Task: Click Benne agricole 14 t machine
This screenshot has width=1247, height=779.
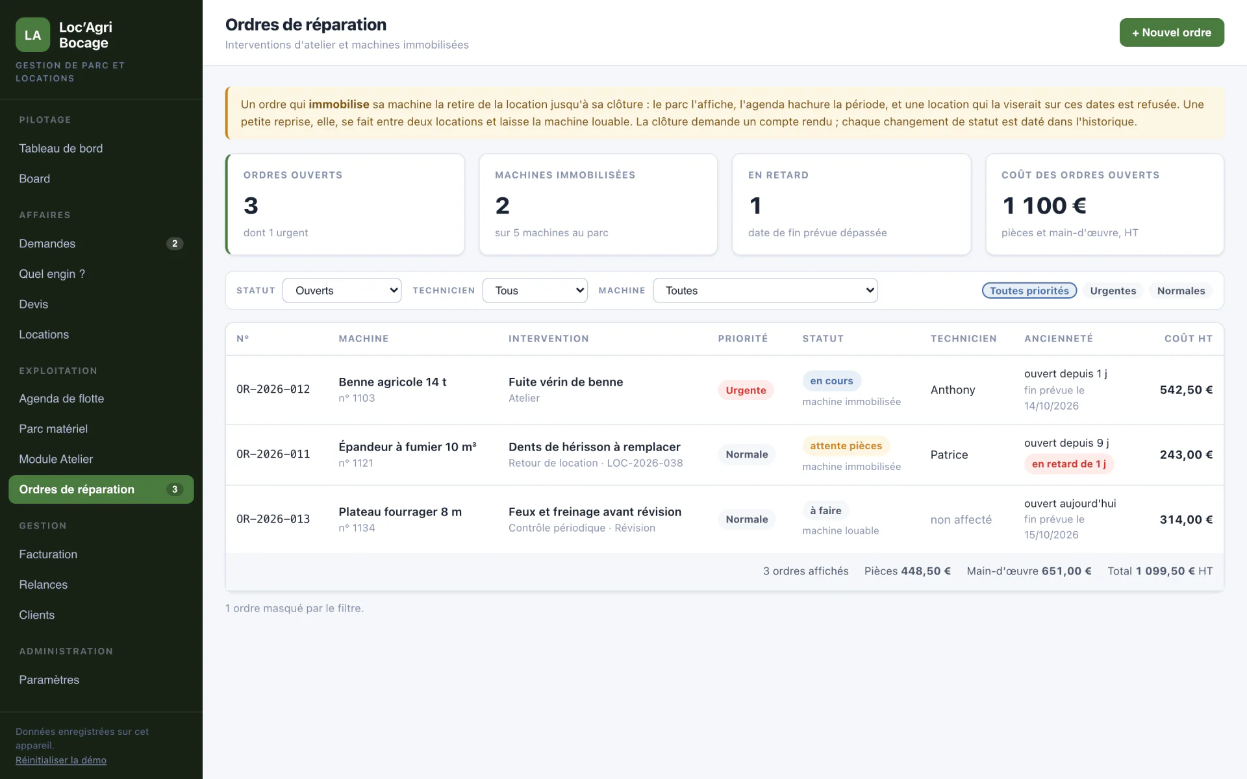Action: (392, 382)
